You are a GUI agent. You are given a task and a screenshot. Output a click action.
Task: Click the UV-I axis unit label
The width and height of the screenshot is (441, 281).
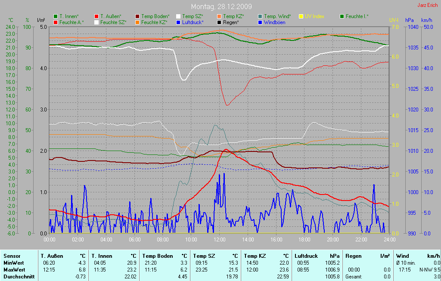[394, 20]
